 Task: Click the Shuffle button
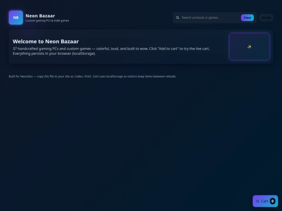(x=266, y=18)
